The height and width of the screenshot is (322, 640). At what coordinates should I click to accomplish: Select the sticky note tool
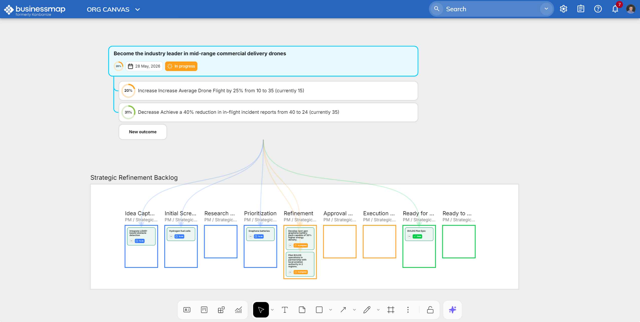pyautogui.click(x=302, y=310)
